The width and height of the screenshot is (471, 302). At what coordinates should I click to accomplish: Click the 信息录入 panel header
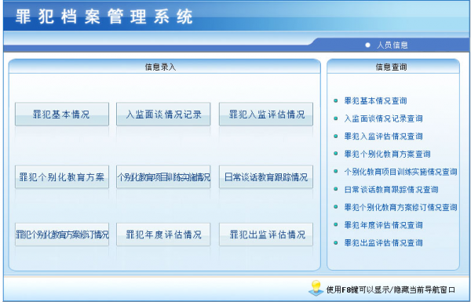click(x=165, y=67)
